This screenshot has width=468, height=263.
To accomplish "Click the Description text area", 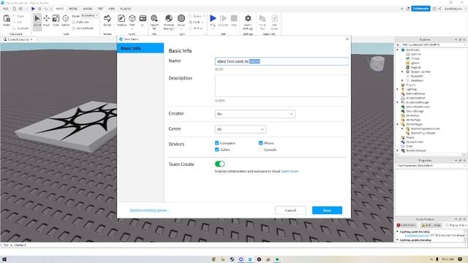I will pyautogui.click(x=282, y=85).
